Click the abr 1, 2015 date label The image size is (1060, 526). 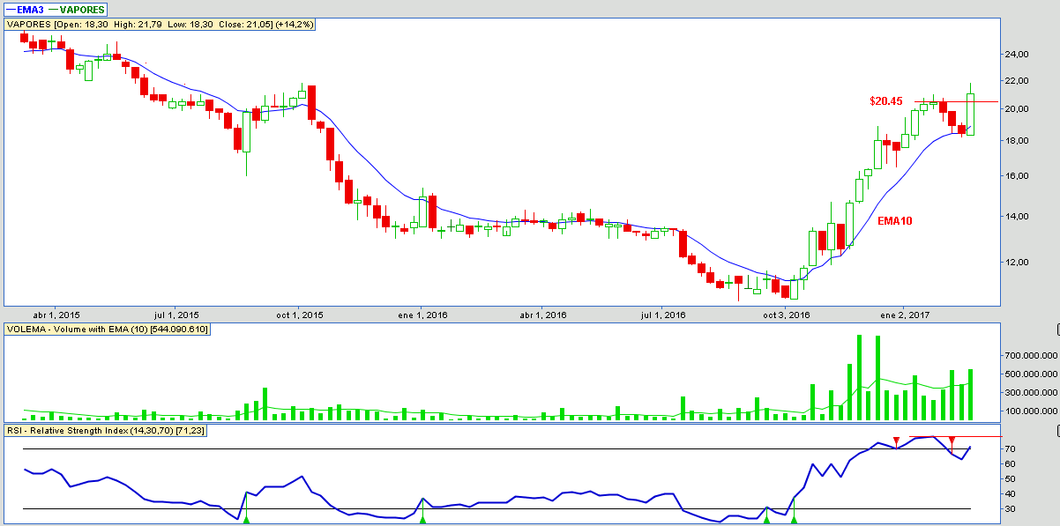click(x=56, y=315)
